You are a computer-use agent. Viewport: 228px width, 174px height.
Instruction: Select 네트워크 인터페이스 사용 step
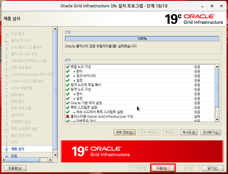click(29, 61)
